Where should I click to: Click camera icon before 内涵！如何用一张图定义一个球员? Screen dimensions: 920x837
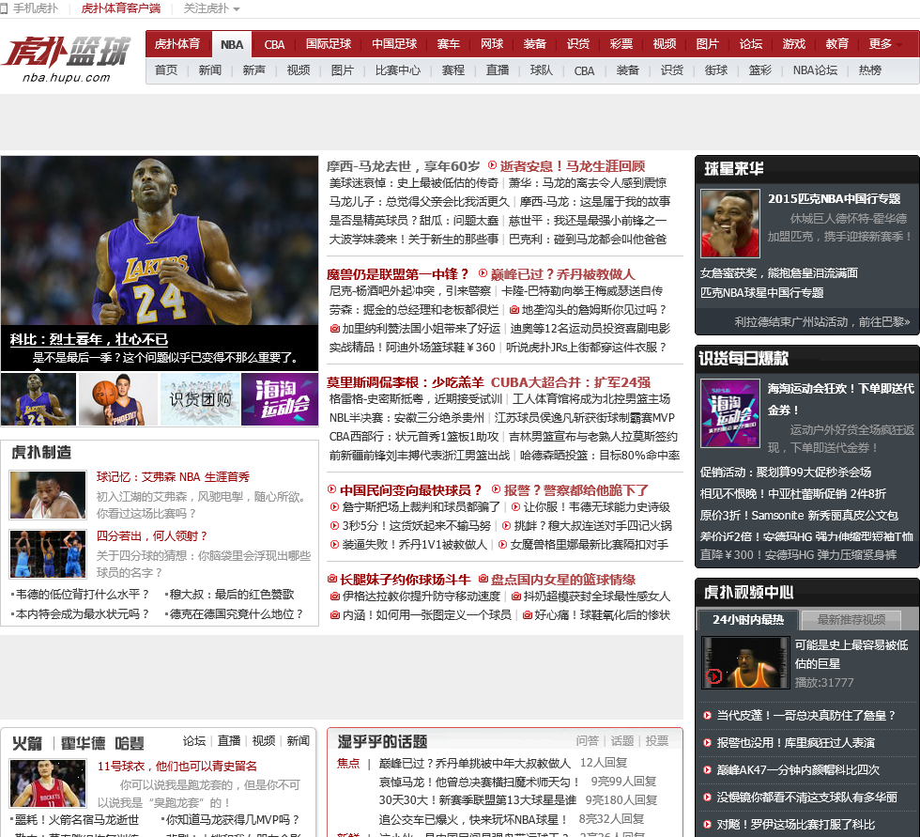click(334, 614)
